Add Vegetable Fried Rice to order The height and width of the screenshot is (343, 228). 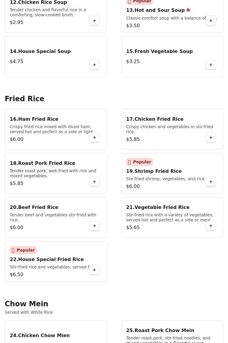tap(211, 226)
